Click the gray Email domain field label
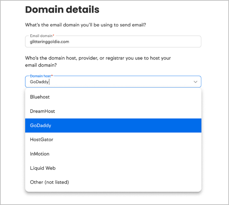 (41, 36)
